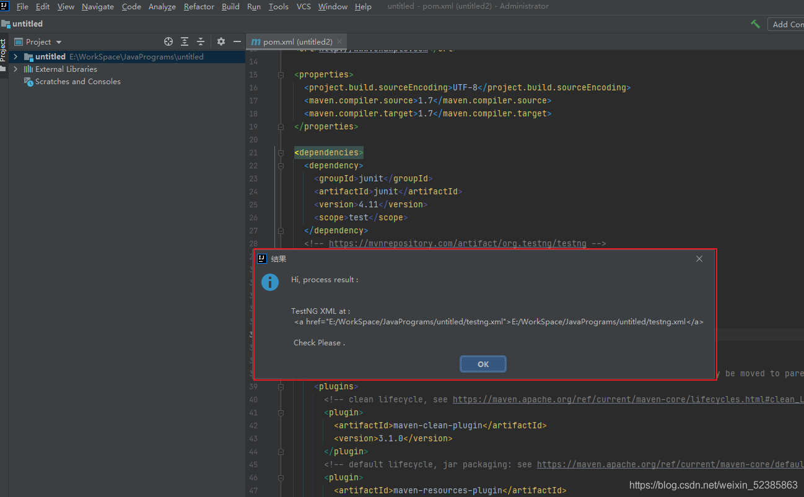The width and height of the screenshot is (804, 497).
Task: Click the version 4.11 line
Action: [x=370, y=204]
